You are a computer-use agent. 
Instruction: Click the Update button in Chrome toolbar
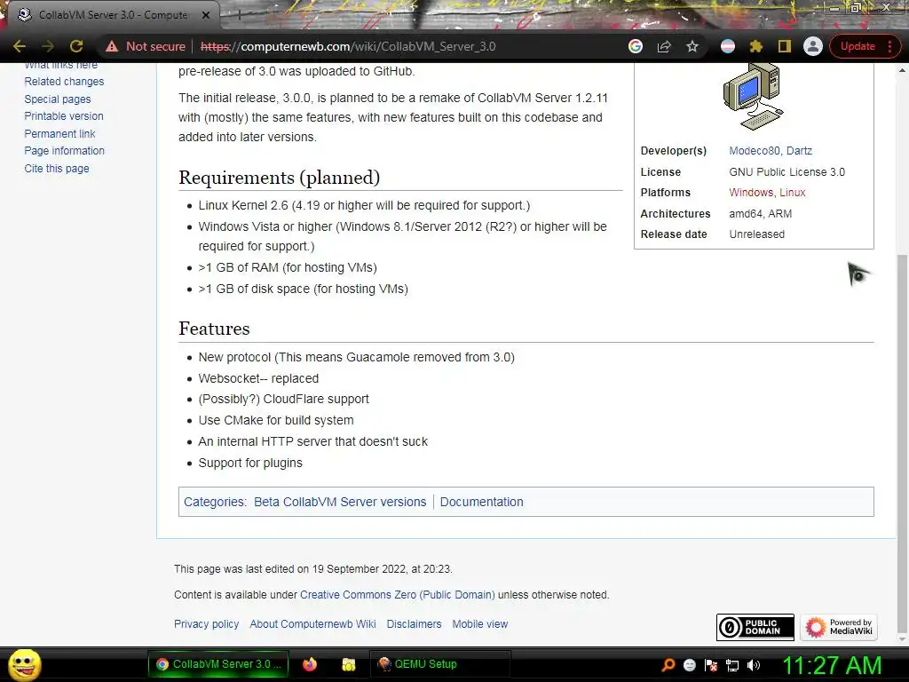coord(858,46)
